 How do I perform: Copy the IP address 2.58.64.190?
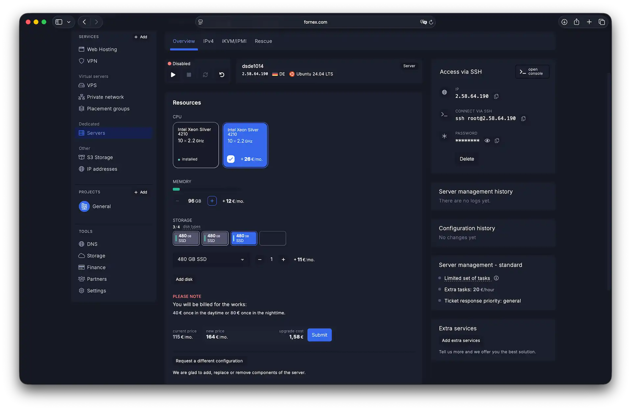click(496, 96)
